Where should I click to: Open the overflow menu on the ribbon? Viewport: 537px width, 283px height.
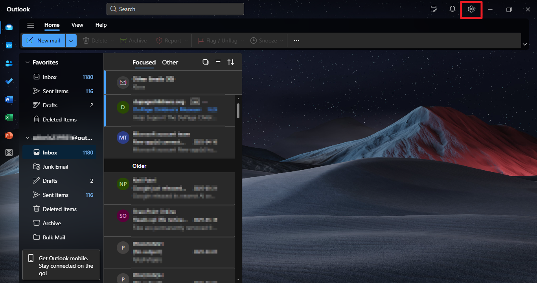(296, 40)
